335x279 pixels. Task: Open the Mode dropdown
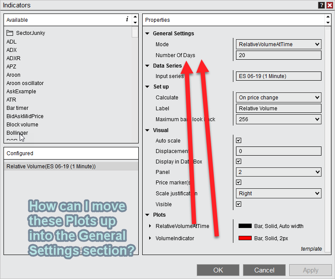pyautogui.click(x=279, y=44)
